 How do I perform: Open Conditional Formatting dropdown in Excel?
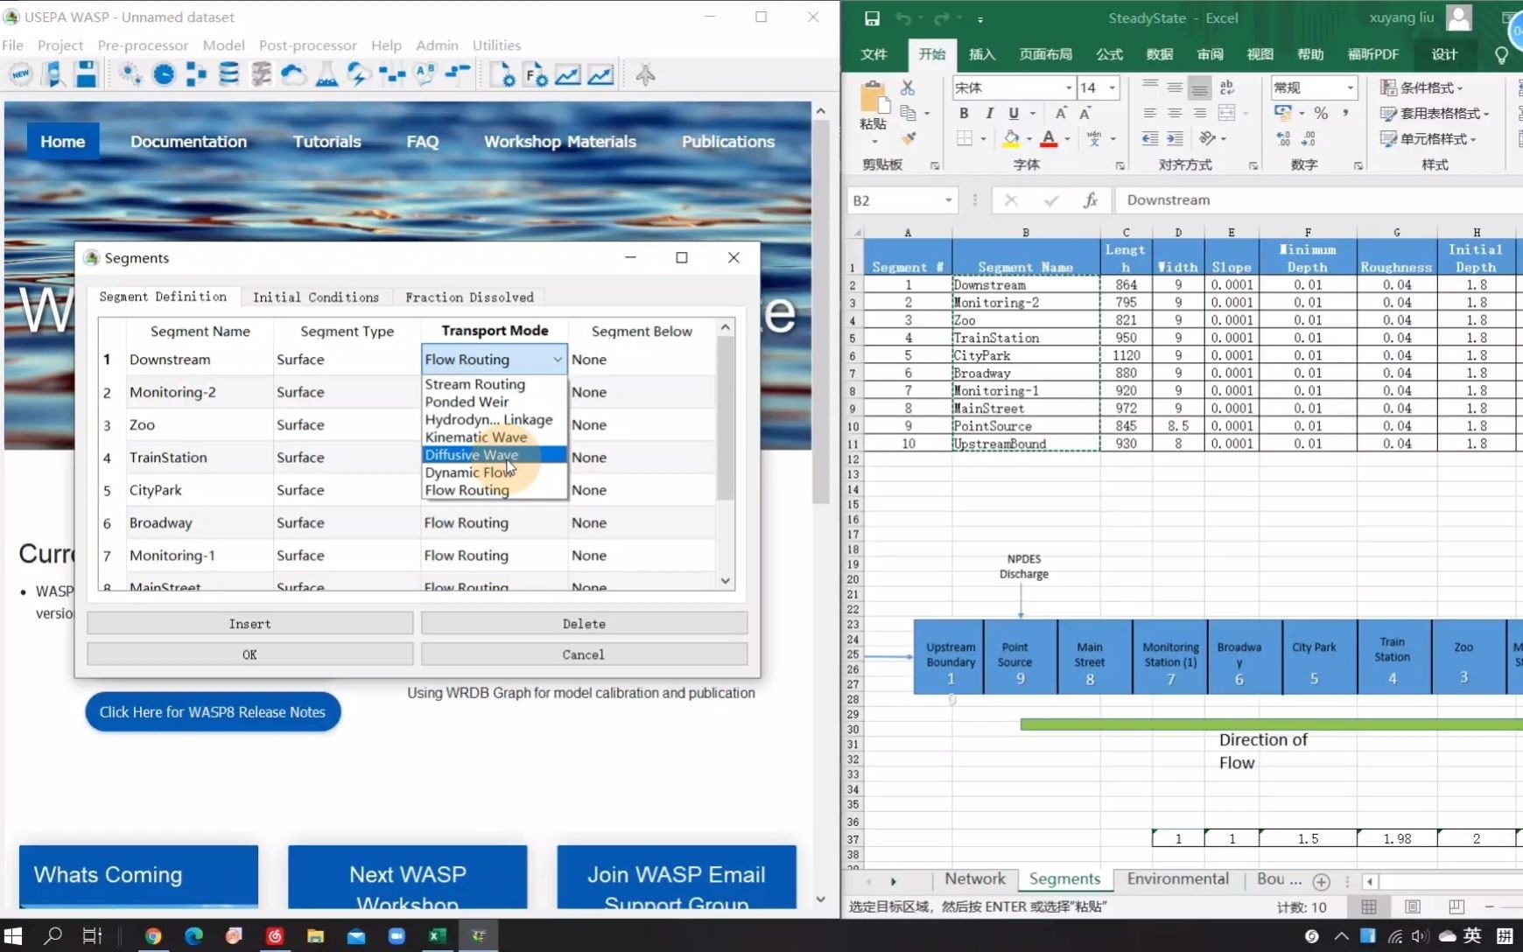(1421, 87)
